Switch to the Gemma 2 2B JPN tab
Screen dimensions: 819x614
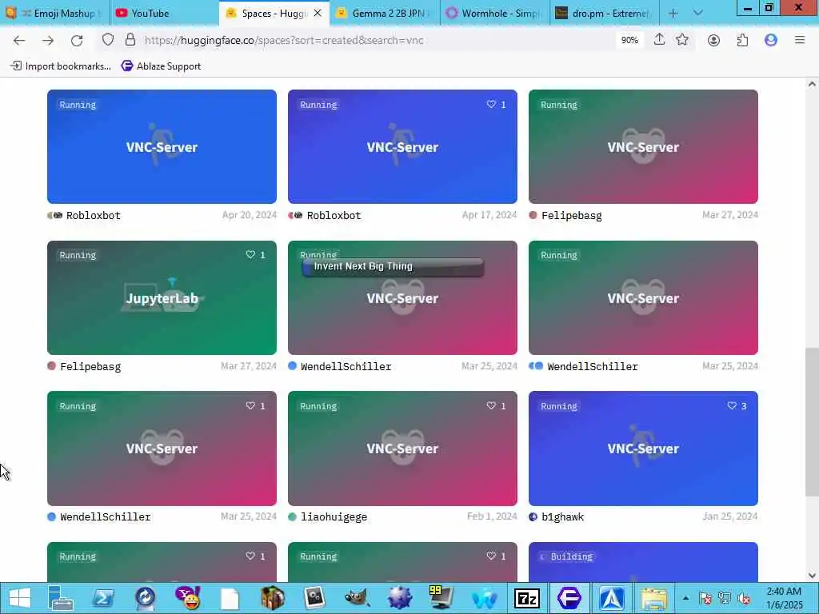[x=385, y=13]
